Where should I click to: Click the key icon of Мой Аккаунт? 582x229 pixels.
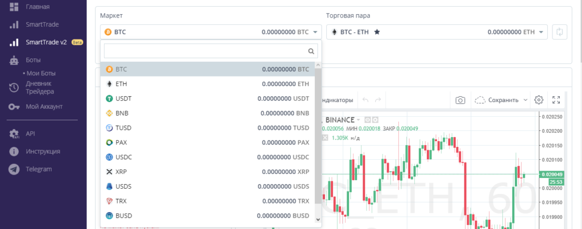pyautogui.click(x=14, y=107)
